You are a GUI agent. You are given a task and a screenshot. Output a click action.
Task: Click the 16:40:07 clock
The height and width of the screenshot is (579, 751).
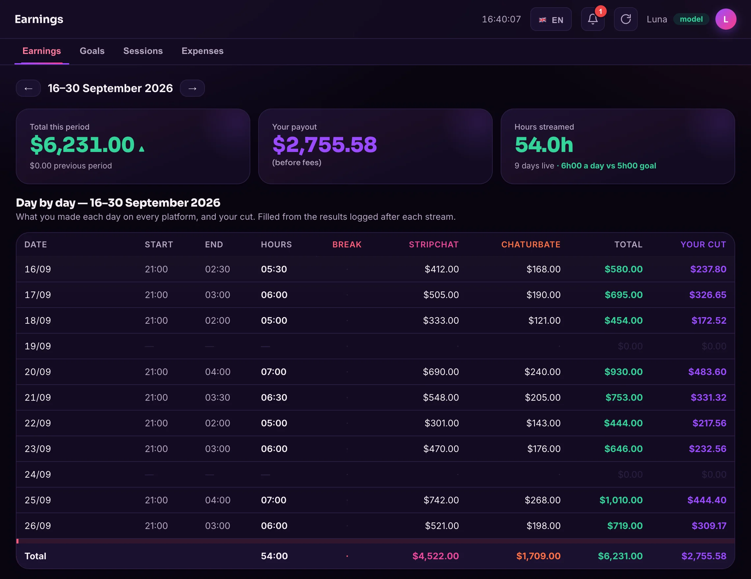(501, 19)
